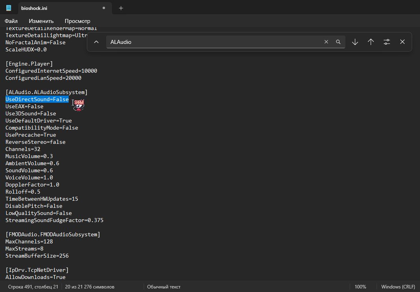Click the line NoFractalAnim=False
This screenshot has height=292, width=420.
[x=36, y=42]
